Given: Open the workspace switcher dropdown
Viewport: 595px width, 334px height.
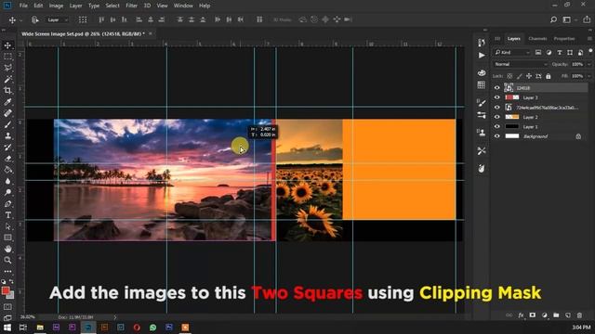Looking at the screenshot, I should click(568, 19).
